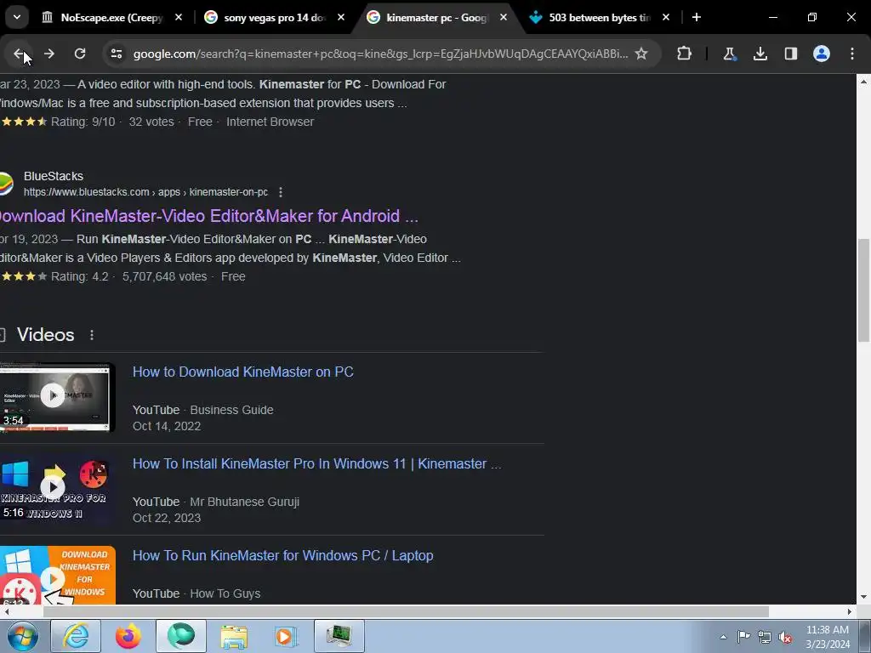Viewport: 871px width, 653px height.
Task: Open Chrome Labs flask icon
Action: click(729, 54)
